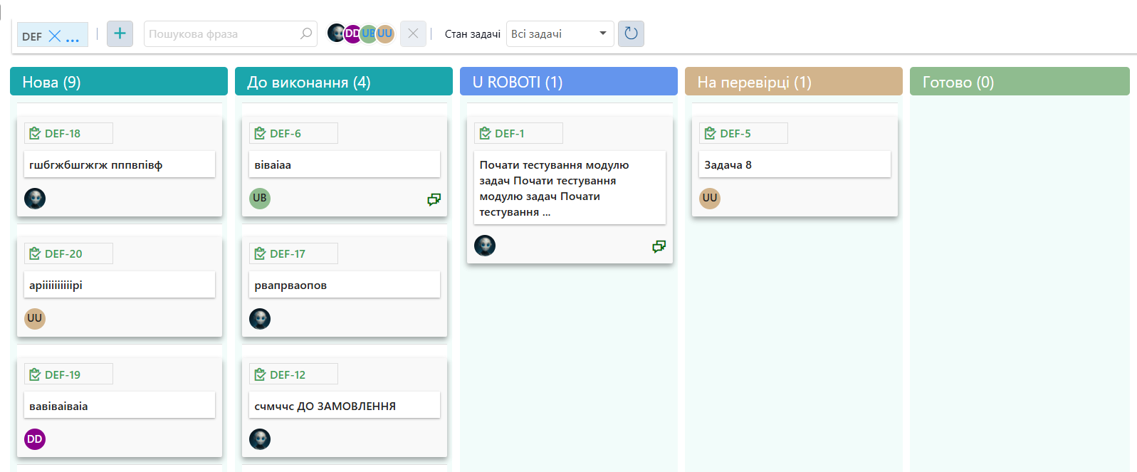Filter by UU user avatar in toolbar

tap(385, 33)
